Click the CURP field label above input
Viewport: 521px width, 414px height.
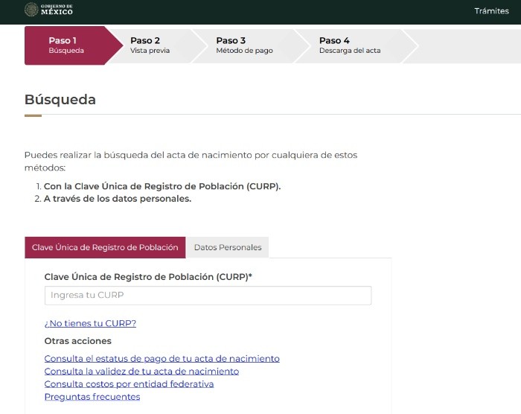(x=148, y=277)
